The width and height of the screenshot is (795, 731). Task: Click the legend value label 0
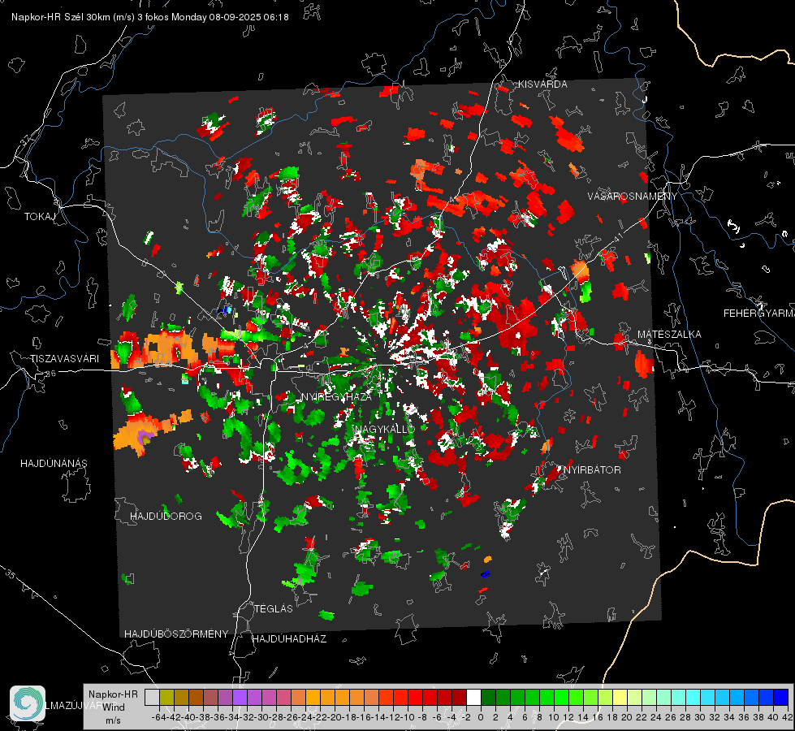point(481,717)
